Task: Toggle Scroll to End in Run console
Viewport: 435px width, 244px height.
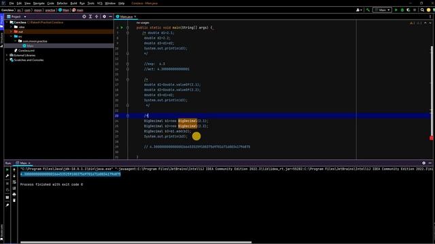Action: point(14,188)
